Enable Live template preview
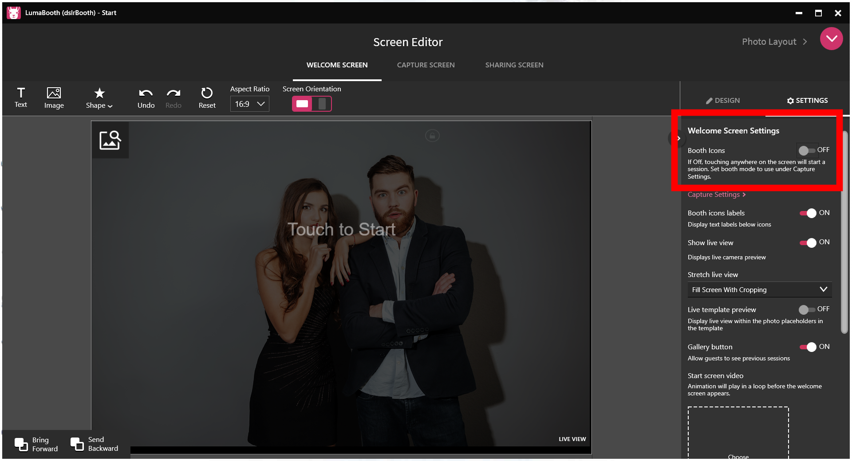 [807, 309]
